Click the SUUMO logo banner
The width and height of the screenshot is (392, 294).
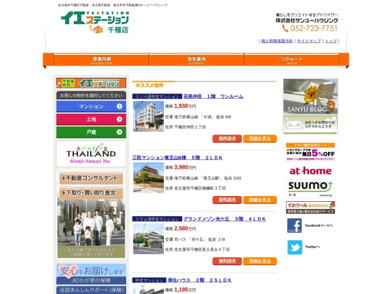click(x=310, y=189)
